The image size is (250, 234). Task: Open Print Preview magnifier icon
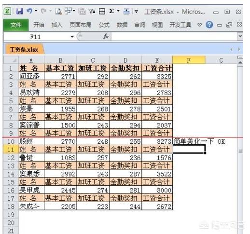click(x=58, y=11)
